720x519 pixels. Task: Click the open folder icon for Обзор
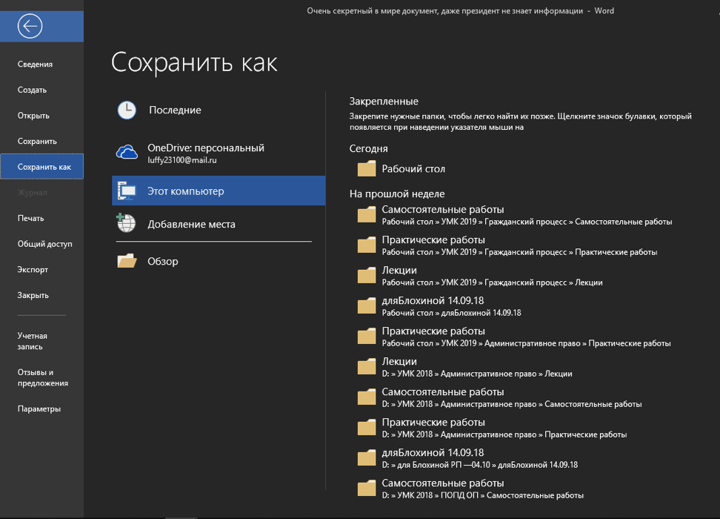[x=127, y=261]
